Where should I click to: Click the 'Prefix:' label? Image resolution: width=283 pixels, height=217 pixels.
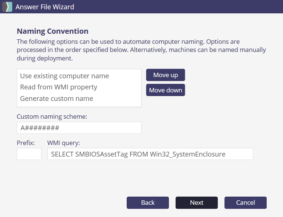pos(26,142)
